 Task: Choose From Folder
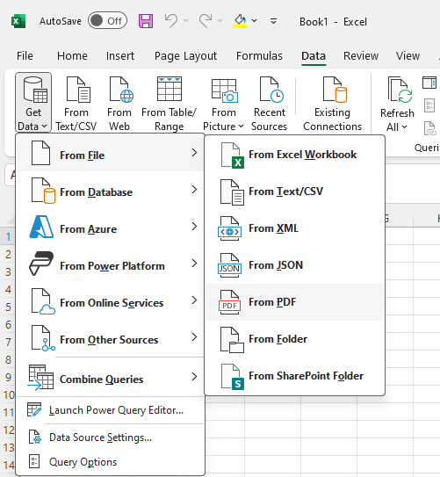[294, 339]
